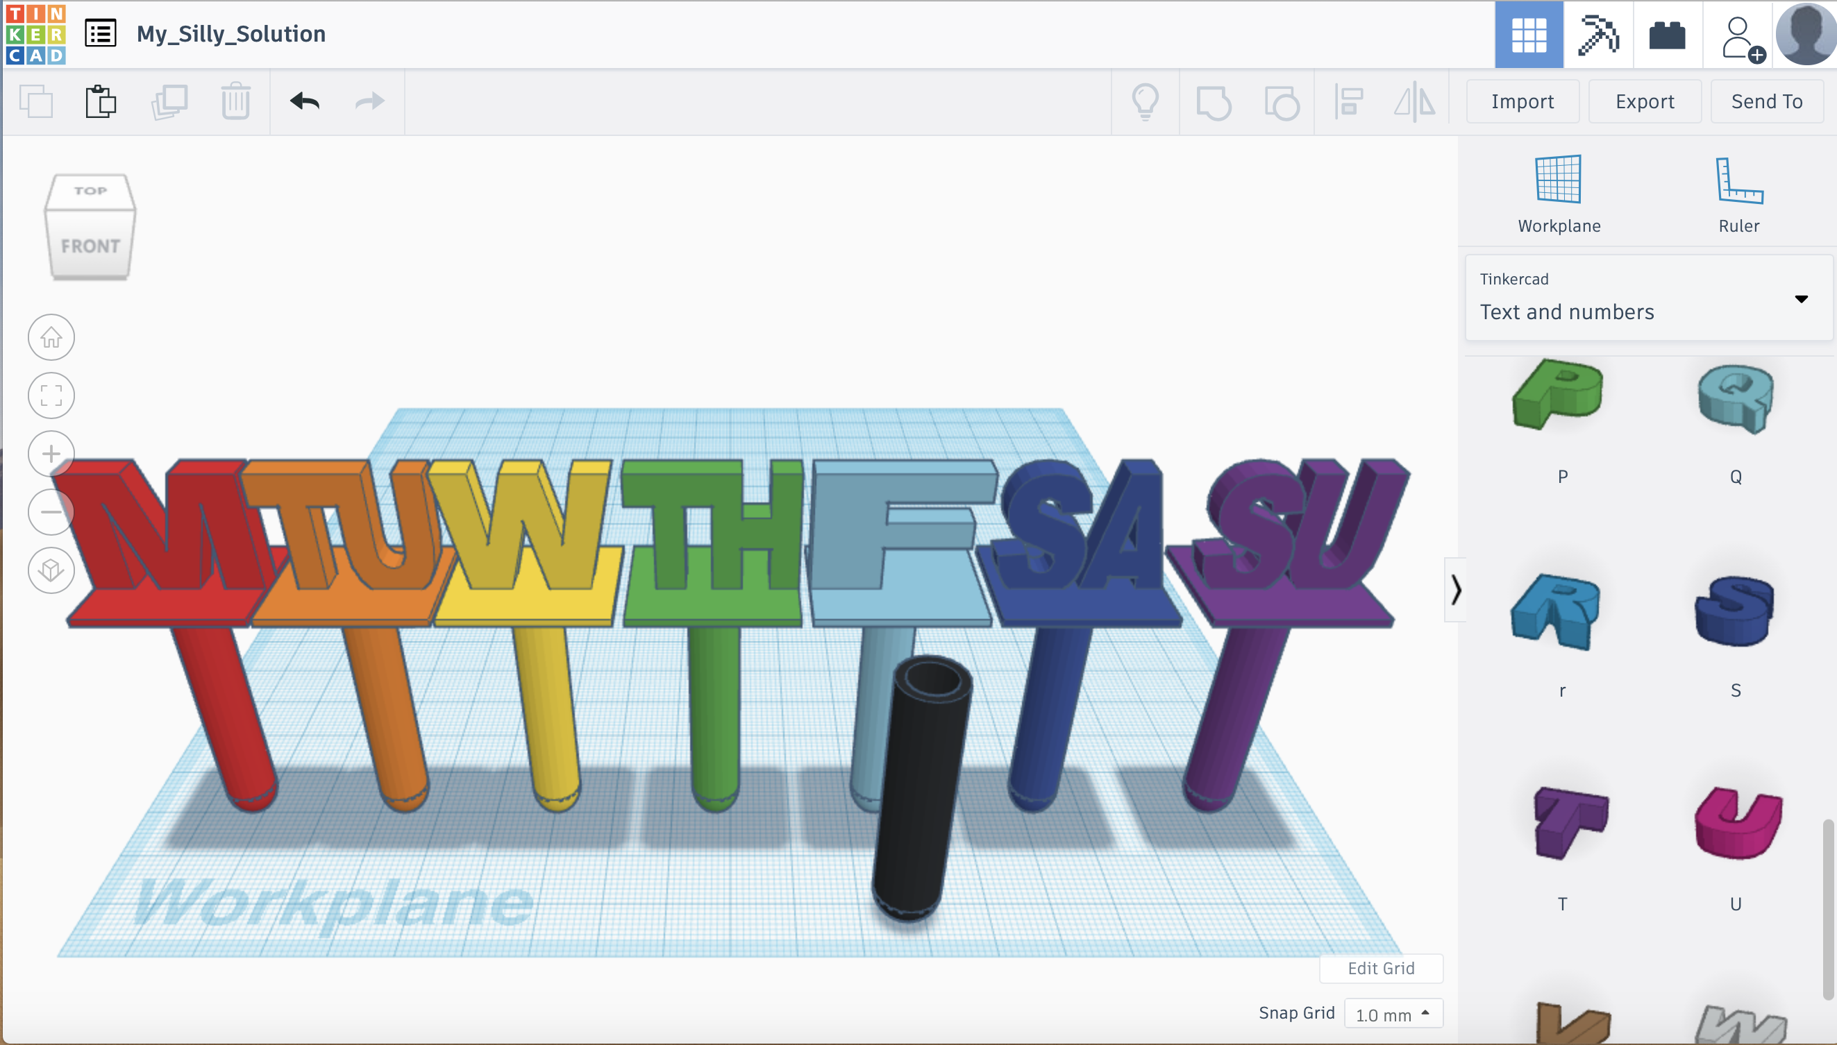Open Text and numbers shape category dropdown

[1648, 298]
